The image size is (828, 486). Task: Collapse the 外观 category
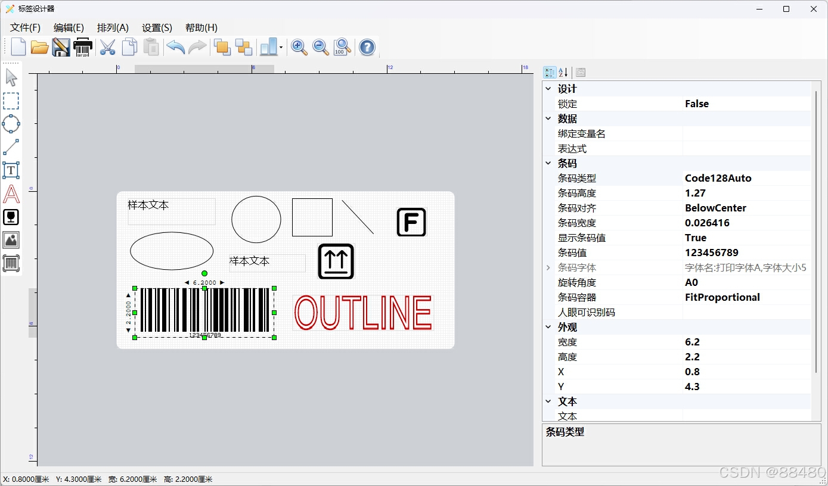(548, 327)
